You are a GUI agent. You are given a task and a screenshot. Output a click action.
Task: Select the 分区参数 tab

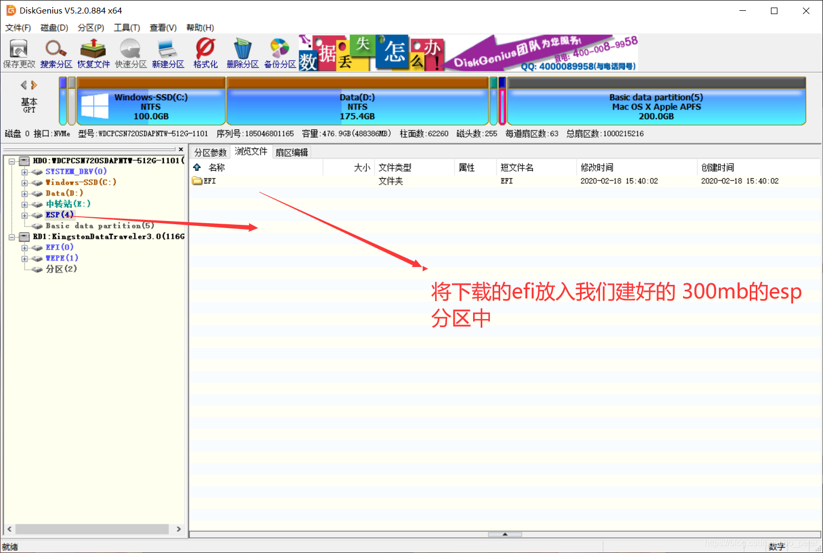tap(211, 152)
